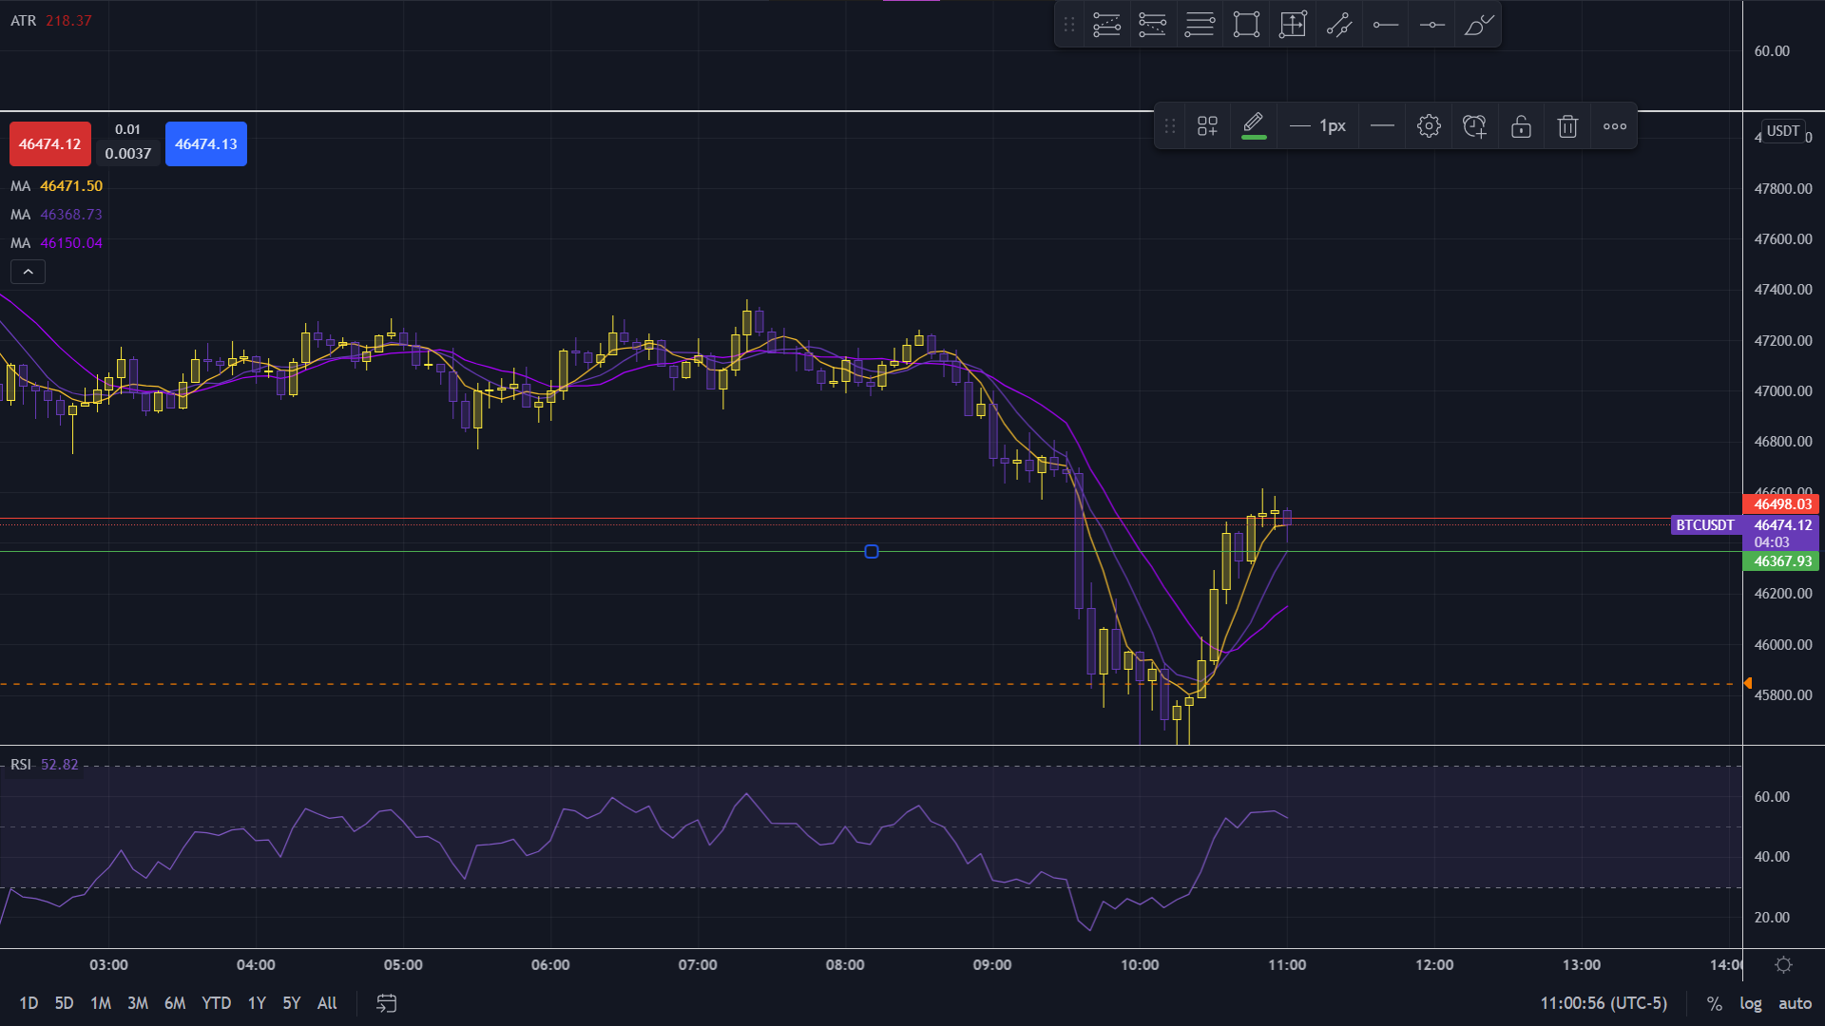The width and height of the screenshot is (1825, 1026).
Task: Select the green horizontal line anchor handle
Action: click(x=872, y=552)
